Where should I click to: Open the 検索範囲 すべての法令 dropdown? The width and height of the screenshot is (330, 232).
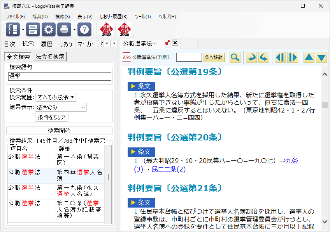[56, 97]
